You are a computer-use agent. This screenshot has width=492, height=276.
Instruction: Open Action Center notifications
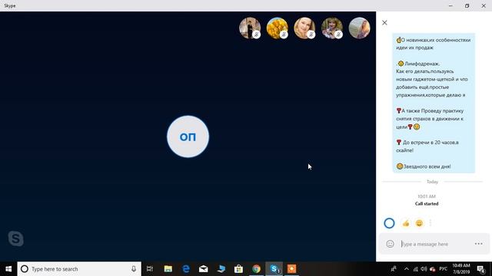click(480, 269)
